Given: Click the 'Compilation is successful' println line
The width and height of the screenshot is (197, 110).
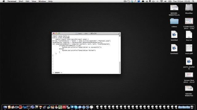Looking at the screenshot, I should (x=82, y=47).
